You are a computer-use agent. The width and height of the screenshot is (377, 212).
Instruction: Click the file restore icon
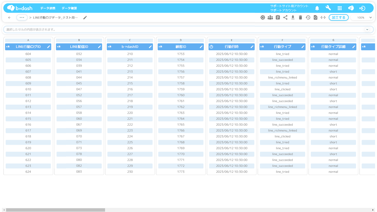(x=315, y=18)
